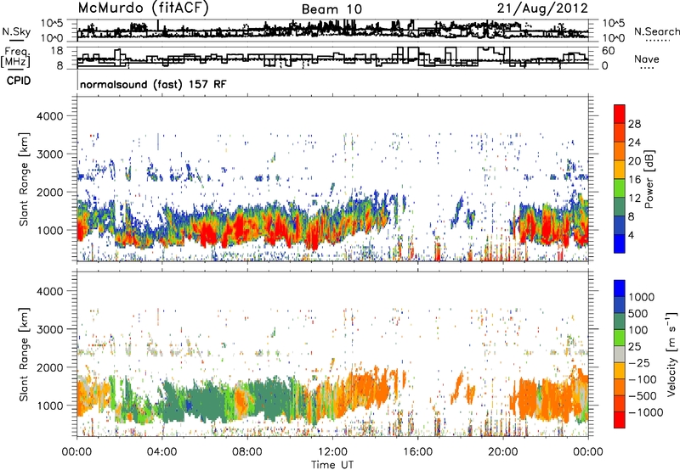Image resolution: width=680 pixels, height=470 pixels.
Task: Click the "60" tick on Nave axis
Action: tap(609, 51)
